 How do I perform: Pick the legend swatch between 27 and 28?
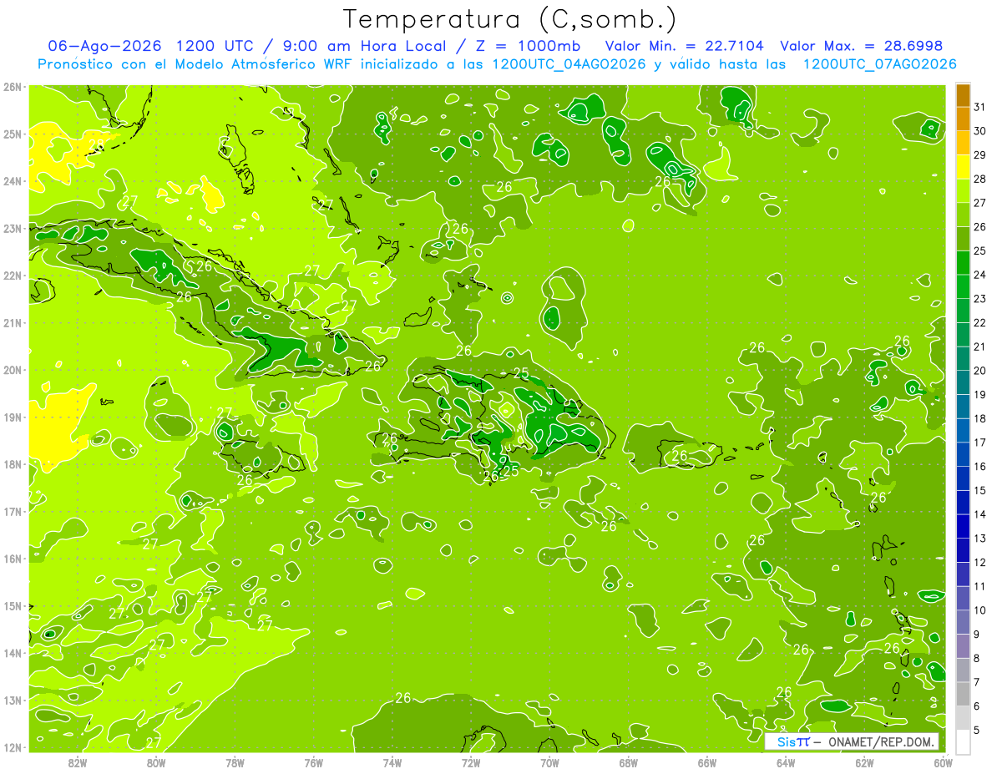(963, 190)
